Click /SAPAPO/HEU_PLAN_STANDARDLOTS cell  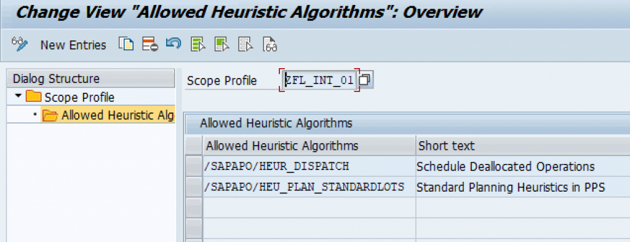click(x=309, y=187)
